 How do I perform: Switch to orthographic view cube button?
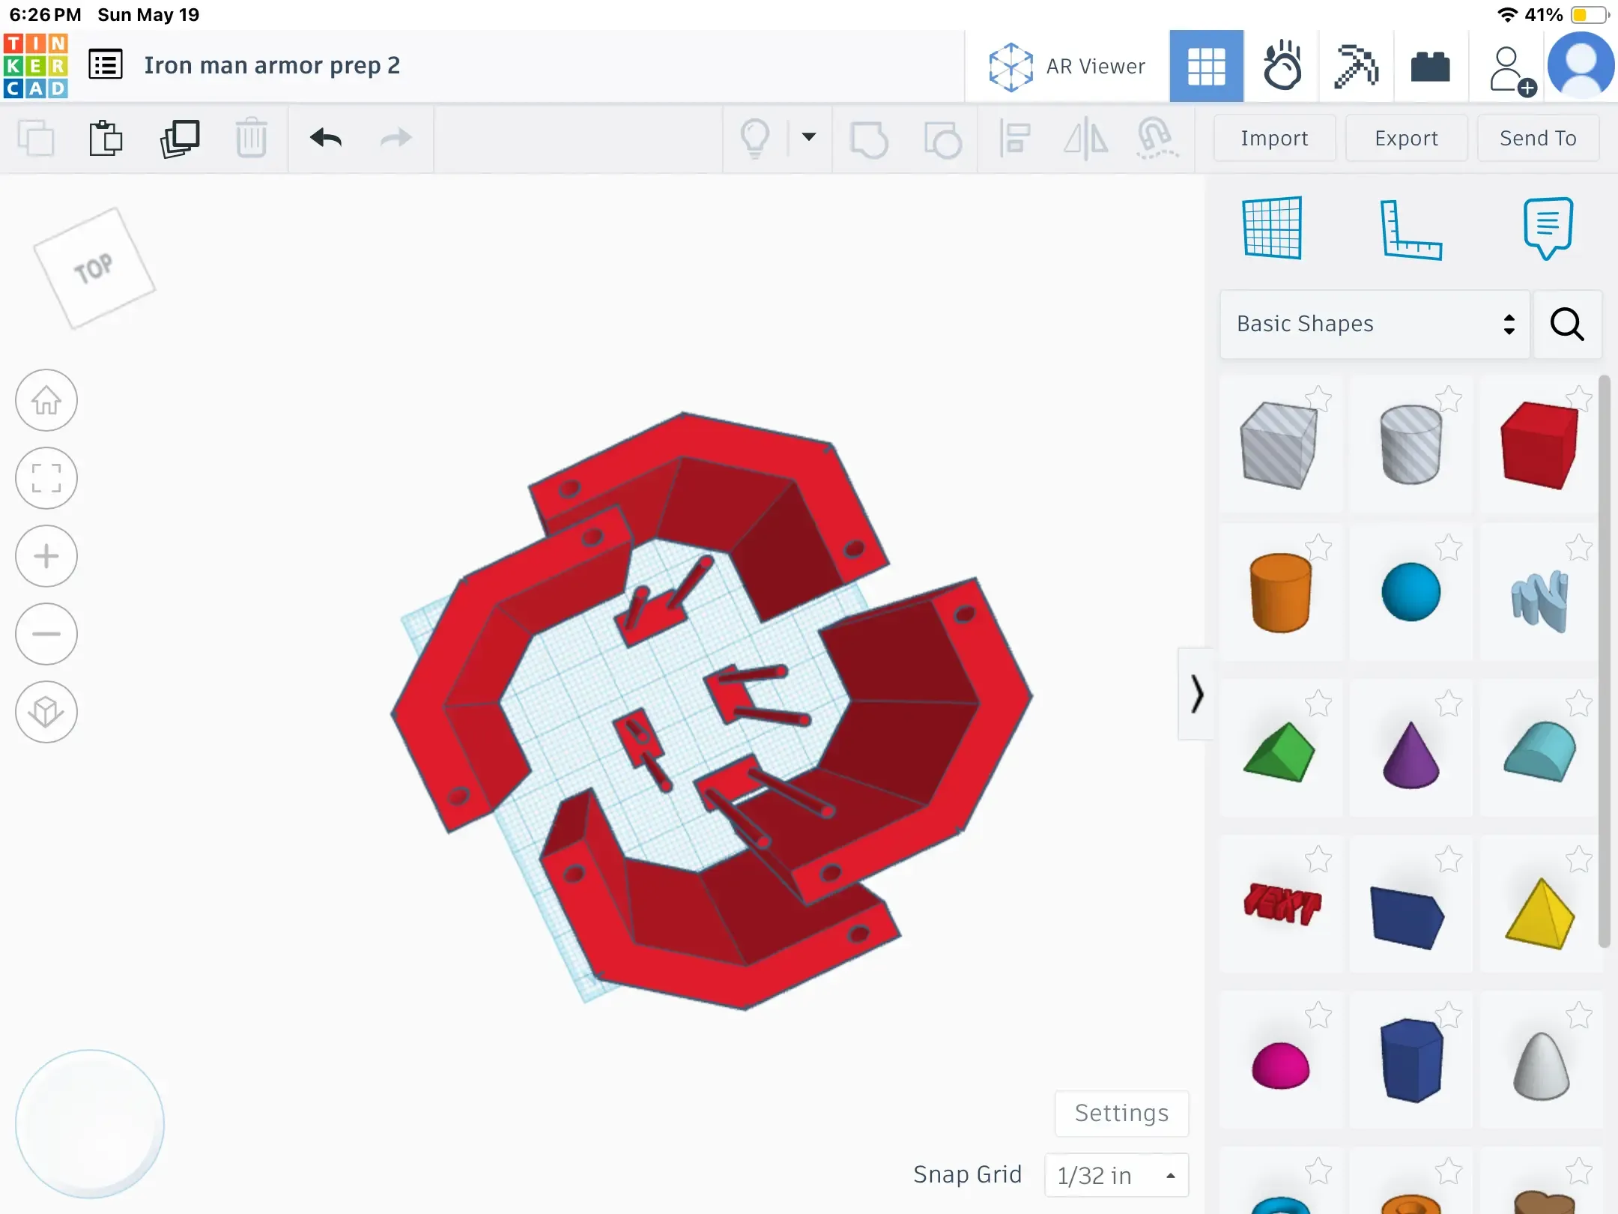click(x=46, y=712)
